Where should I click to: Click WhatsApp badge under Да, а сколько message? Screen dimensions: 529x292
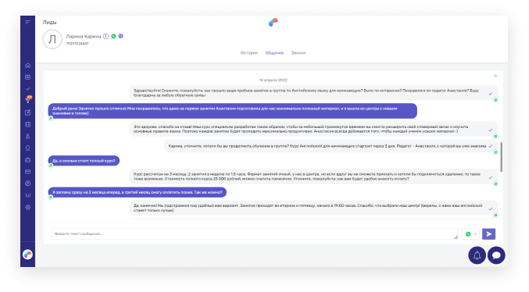click(x=51, y=166)
